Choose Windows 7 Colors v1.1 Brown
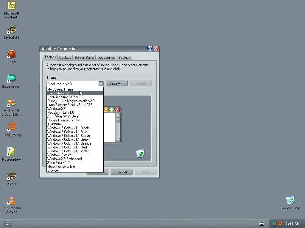 tap(75, 136)
